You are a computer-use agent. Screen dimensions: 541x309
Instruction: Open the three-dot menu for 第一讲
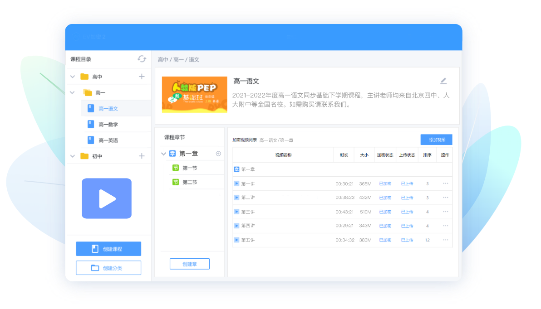(x=445, y=183)
